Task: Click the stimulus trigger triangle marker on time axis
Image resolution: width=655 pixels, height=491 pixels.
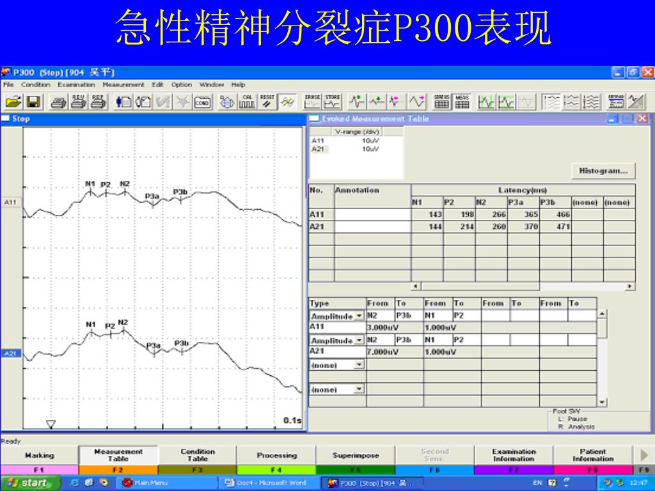Action: pos(51,425)
